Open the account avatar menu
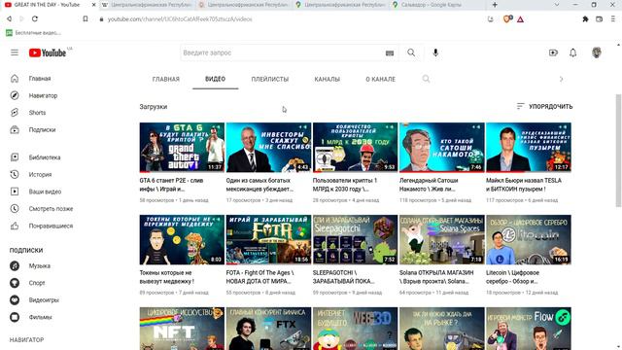This screenshot has height=350, width=622. click(x=596, y=52)
